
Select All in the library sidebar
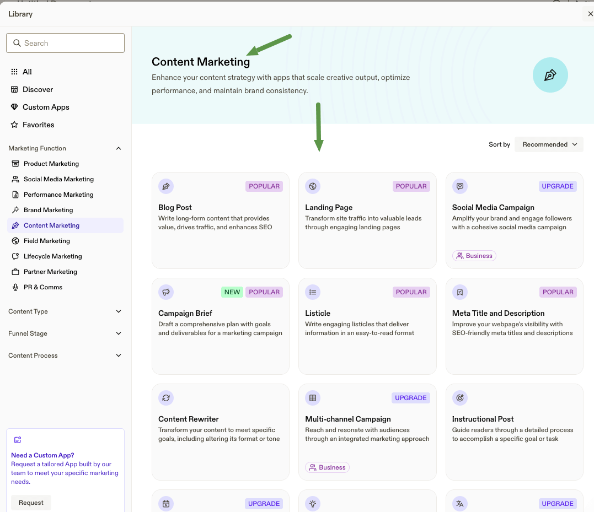pyautogui.click(x=27, y=72)
